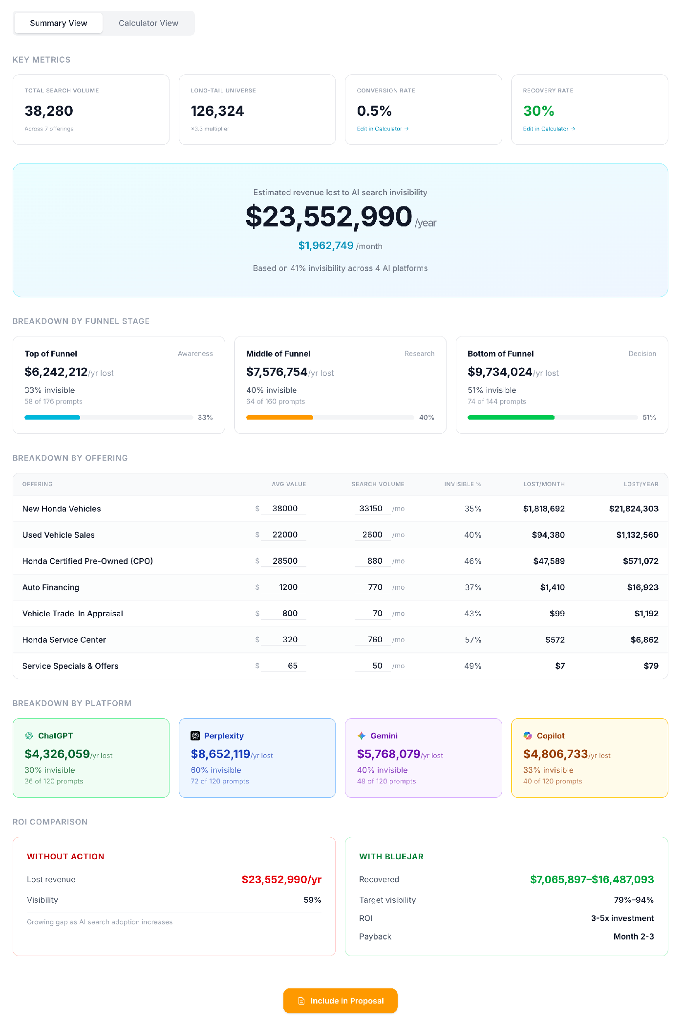The image size is (684, 1027).
Task: Switch to Summary View tab
Action: (59, 23)
